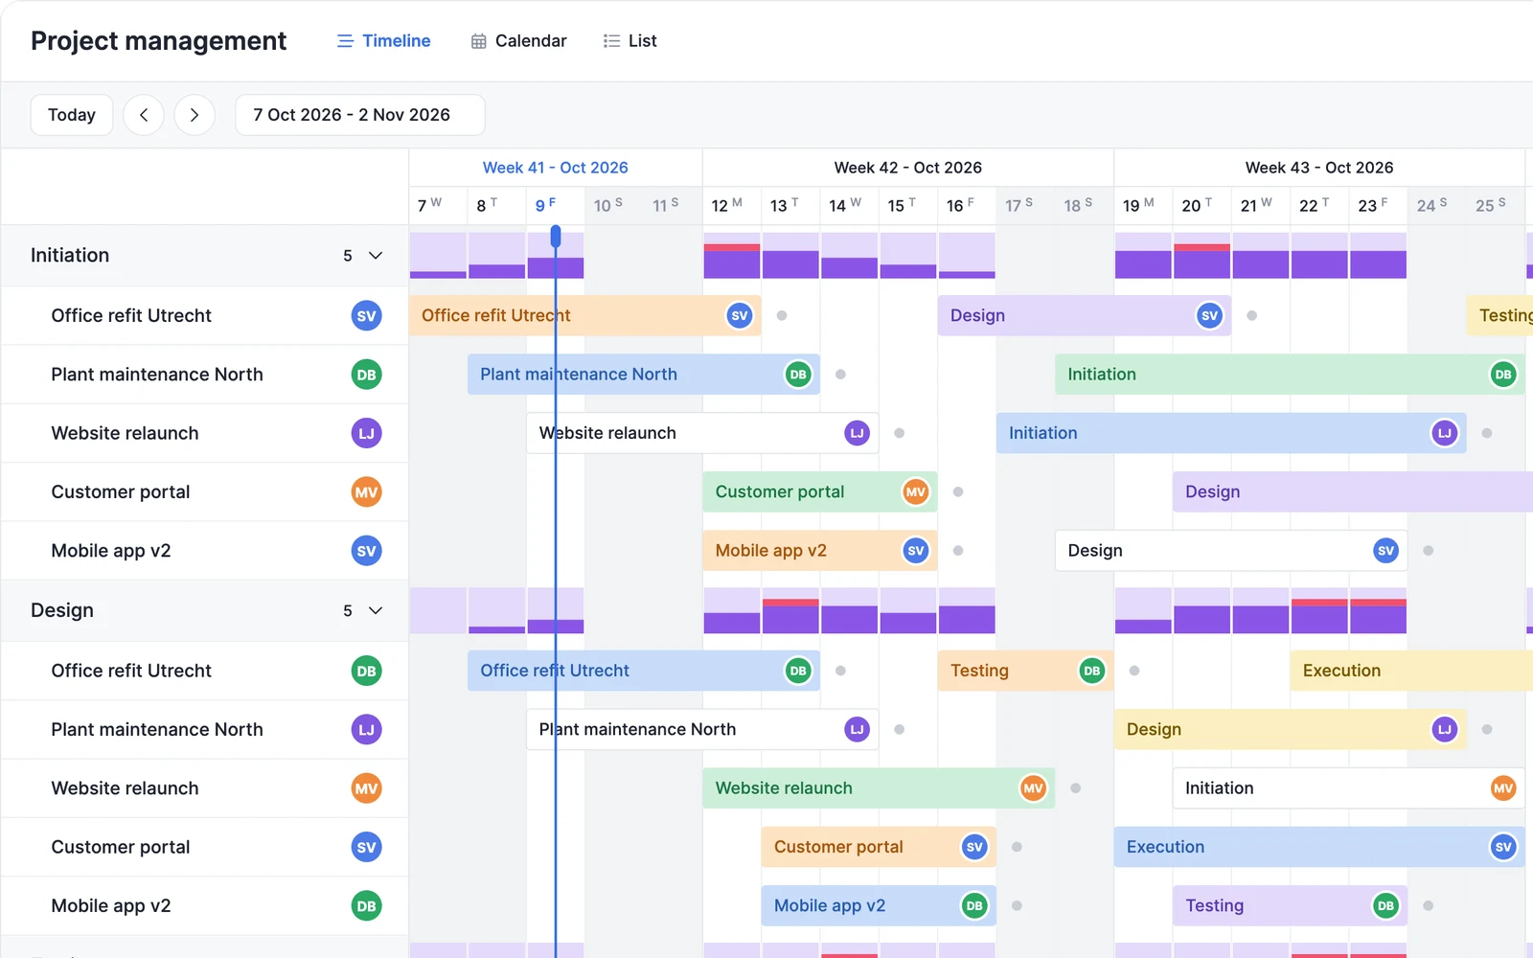Click the 9 F current day column header
Screen dimensions: 1533x958
(x=556, y=206)
